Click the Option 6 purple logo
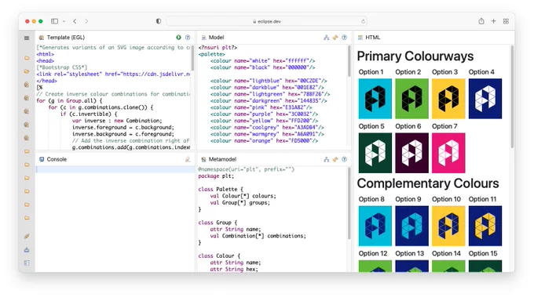The width and height of the screenshot is (534, 297). (x=411, y=153)
